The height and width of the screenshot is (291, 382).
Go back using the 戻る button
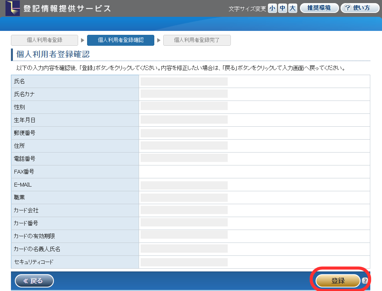[34, 280]
